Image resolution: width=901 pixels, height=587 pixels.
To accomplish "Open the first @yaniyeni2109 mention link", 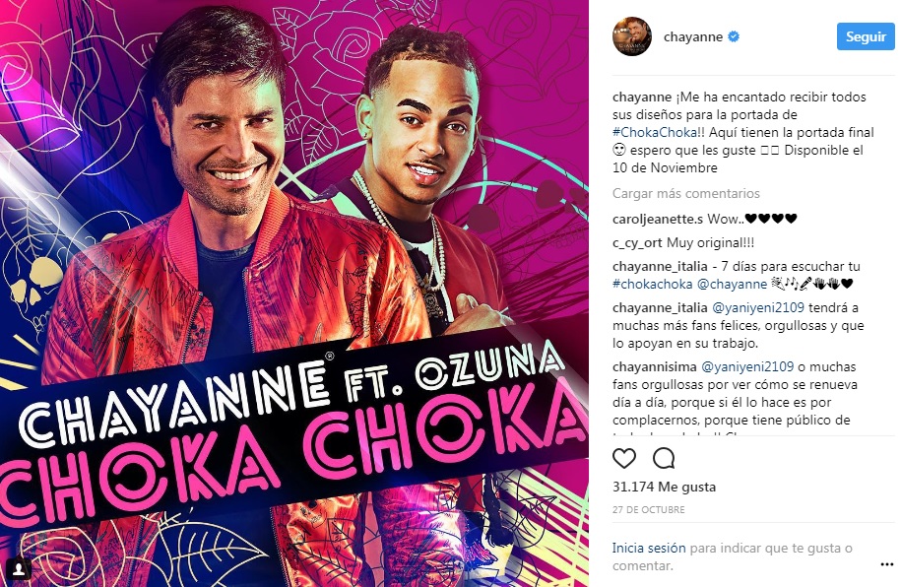I will [x=758, y=307].
